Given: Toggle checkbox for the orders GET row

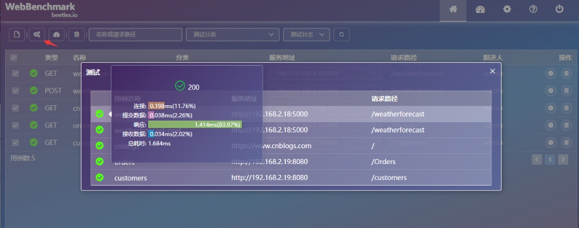Looking at the screenshot, I should click(15, 125).
